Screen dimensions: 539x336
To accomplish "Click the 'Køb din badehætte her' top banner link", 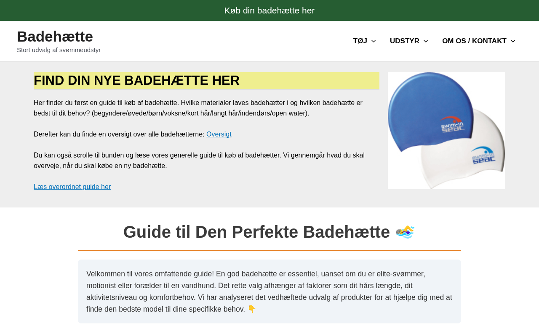I will (269, 10).
